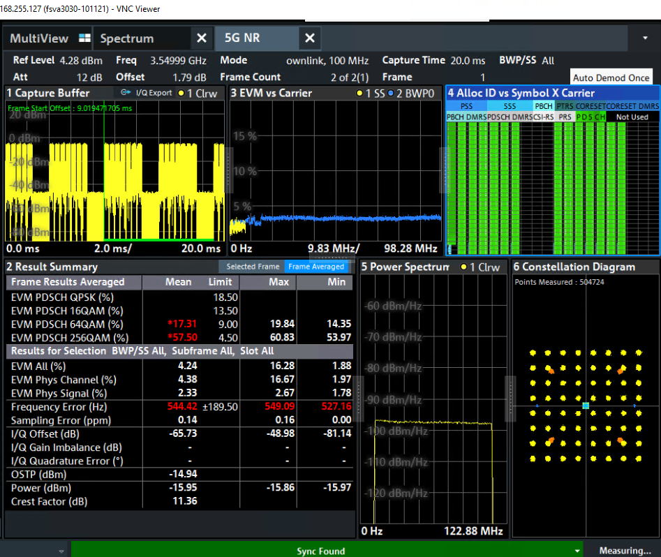Click the EVM All (%) row label
This screenshot has width=661, height=557.
(x=38, y=366)
